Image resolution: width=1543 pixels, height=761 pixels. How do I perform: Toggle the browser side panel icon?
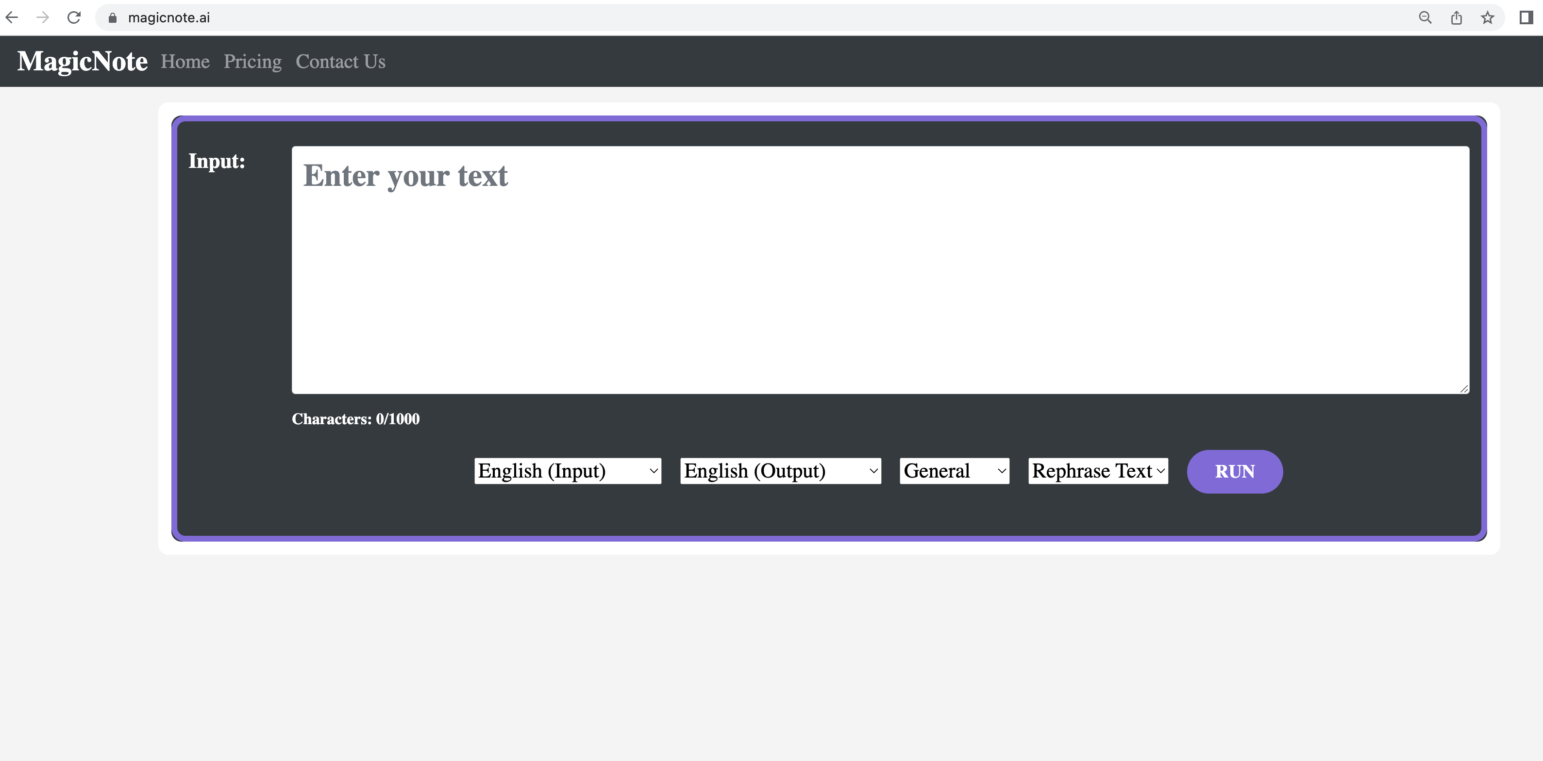click(x=1526, y=17)
